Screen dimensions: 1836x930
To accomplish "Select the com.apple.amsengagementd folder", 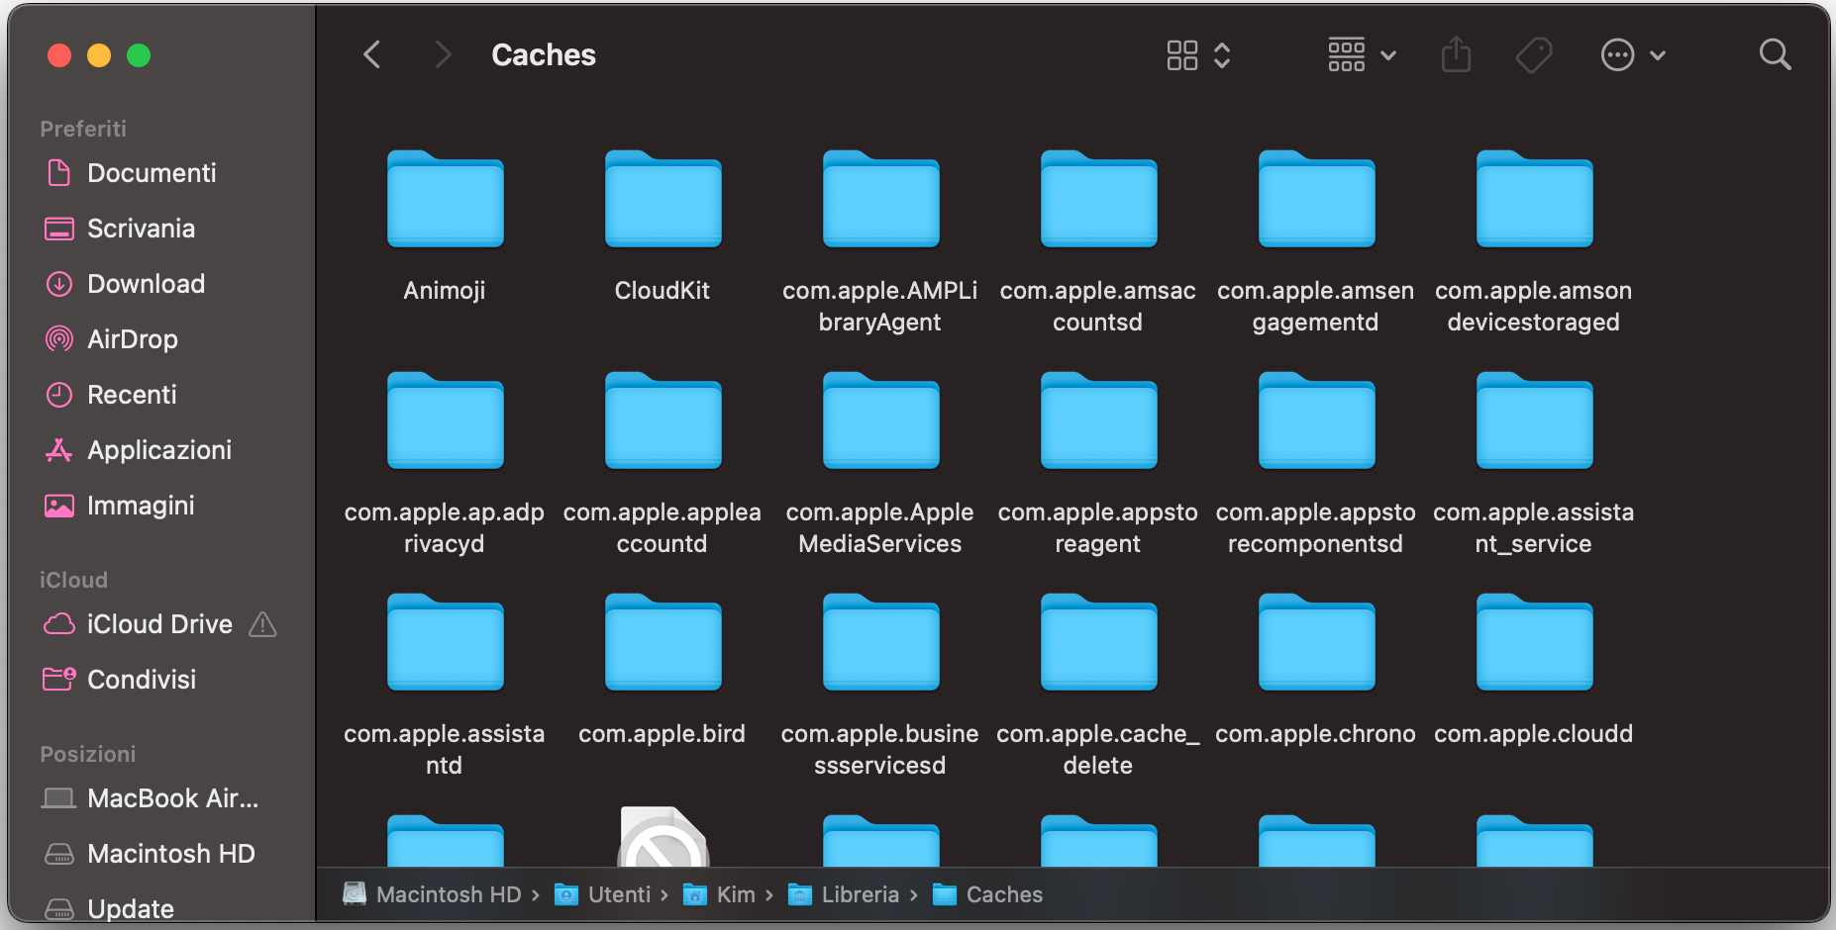I will (1316, 199).
